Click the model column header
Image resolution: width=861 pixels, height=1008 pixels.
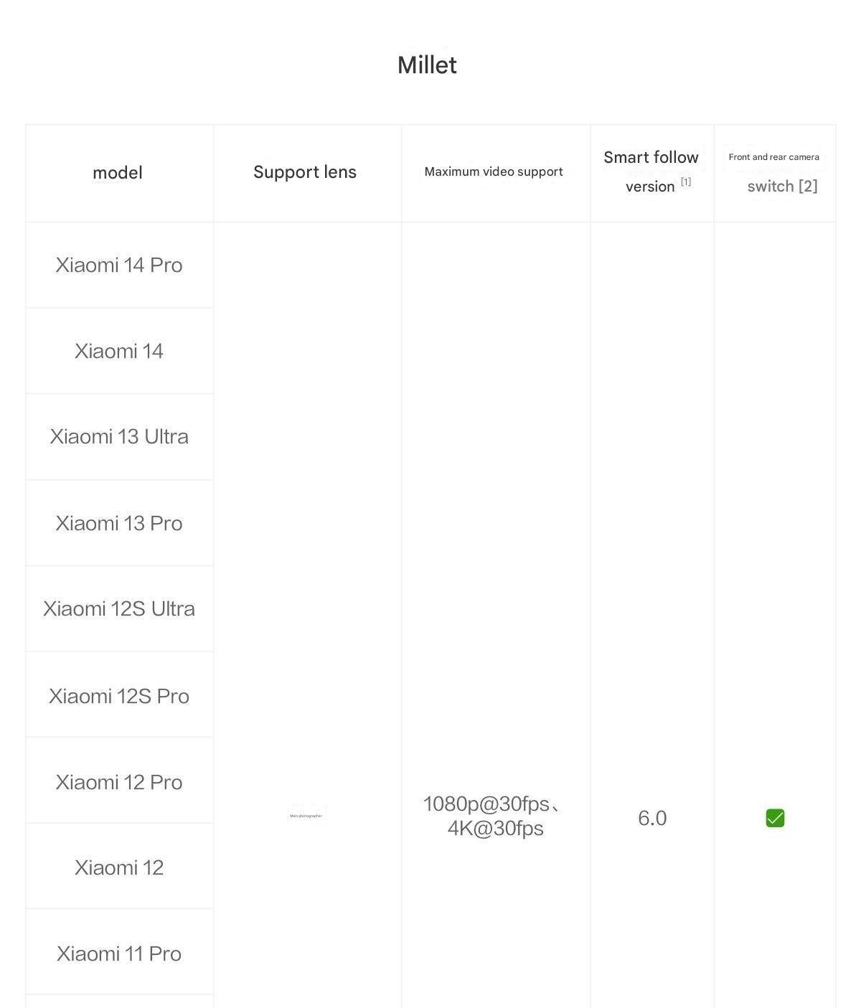pyautogui.click(x=118, y=172)
